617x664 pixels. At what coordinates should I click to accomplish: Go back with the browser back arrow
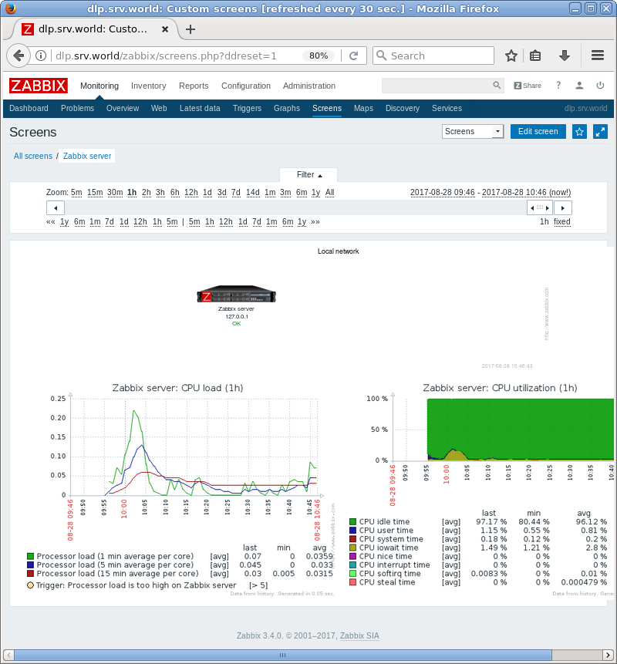tap(19, 56)
